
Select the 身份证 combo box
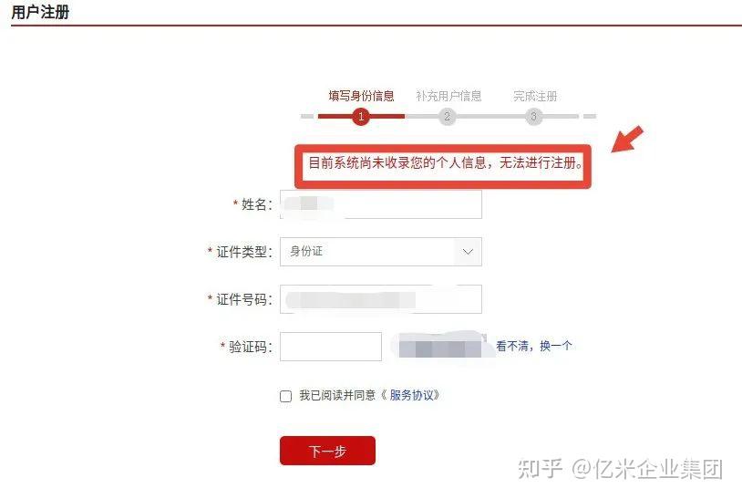coord(380,252)
